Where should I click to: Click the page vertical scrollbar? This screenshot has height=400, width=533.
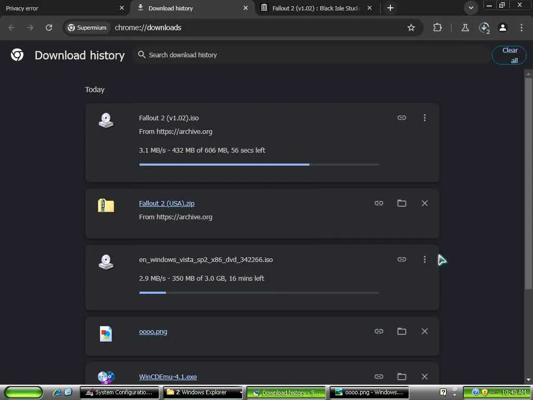click(528, 184)
